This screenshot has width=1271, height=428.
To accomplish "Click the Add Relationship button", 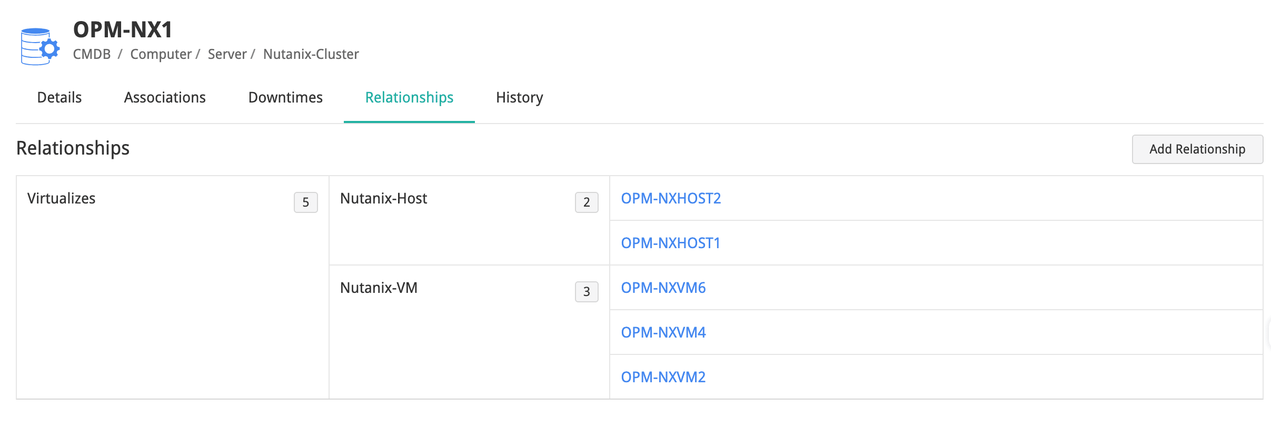I will point(1197,149).
